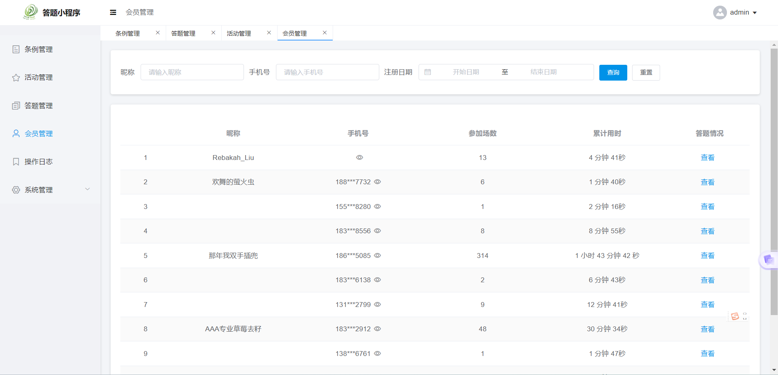
Task: Collapse the sidebar with the hamburger icon
Action: pos(113,13)
